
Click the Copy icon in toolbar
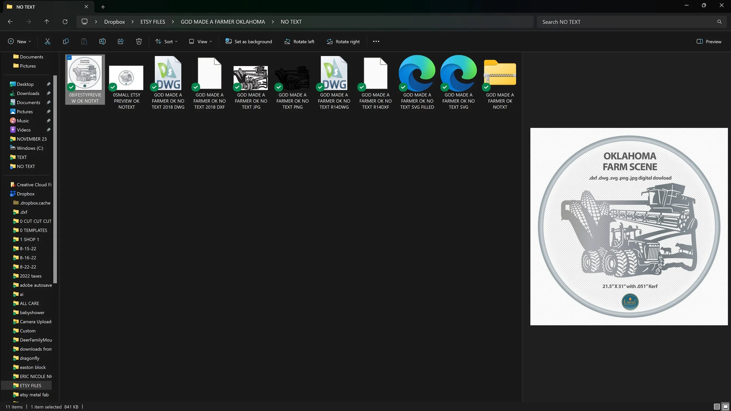66,41
